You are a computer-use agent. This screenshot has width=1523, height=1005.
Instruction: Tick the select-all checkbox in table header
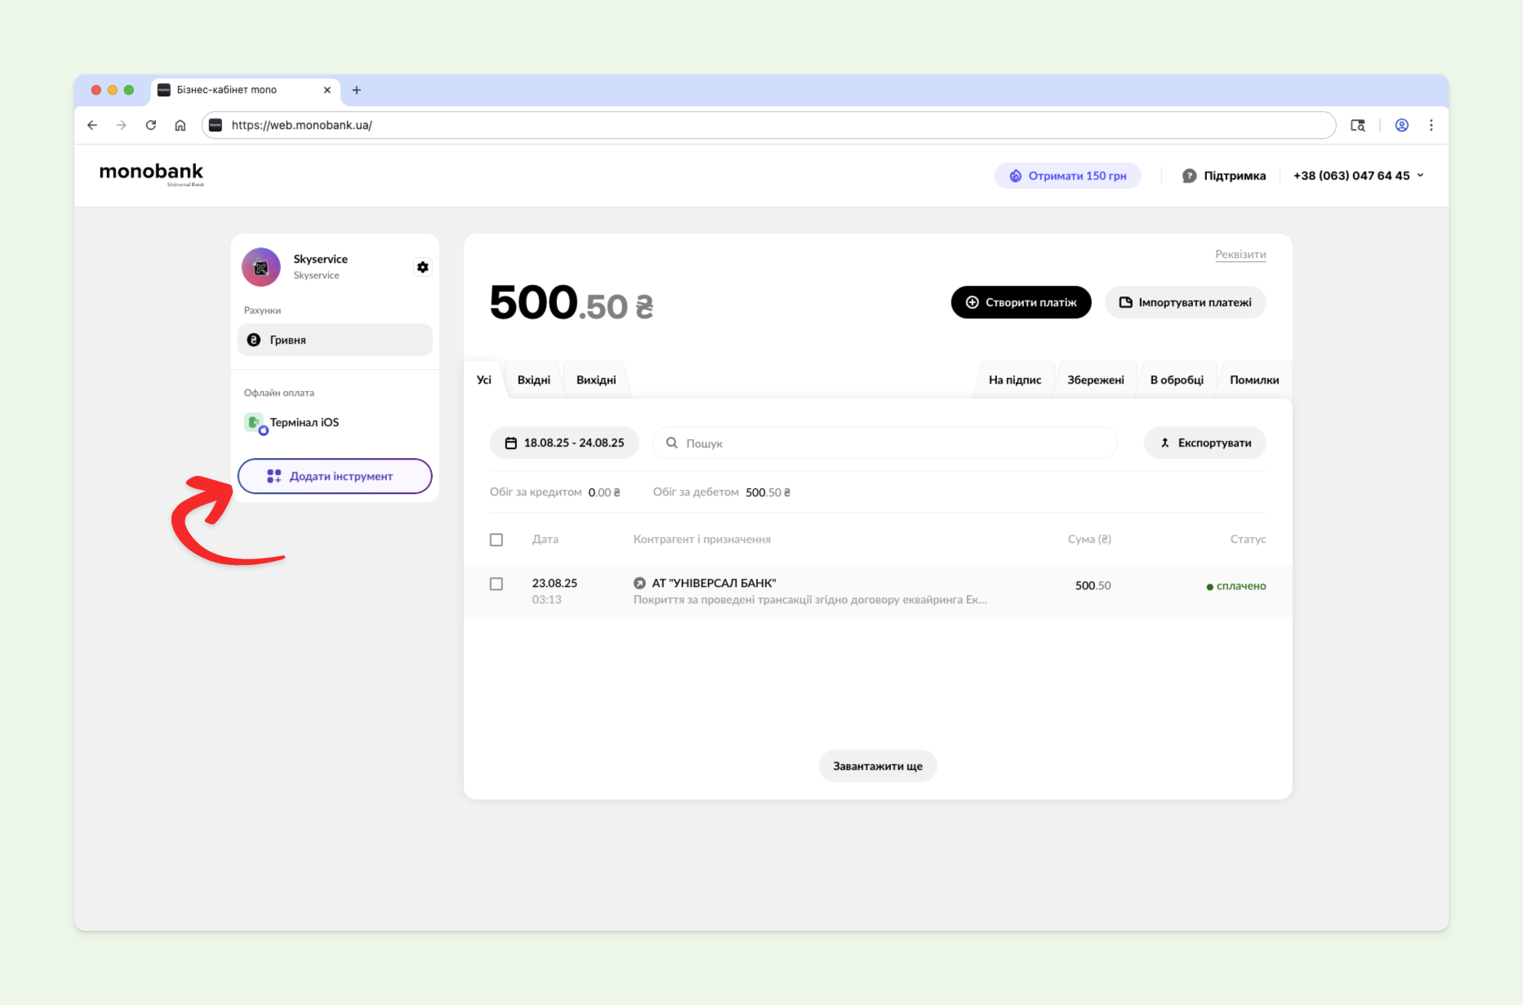pos(497,540)
